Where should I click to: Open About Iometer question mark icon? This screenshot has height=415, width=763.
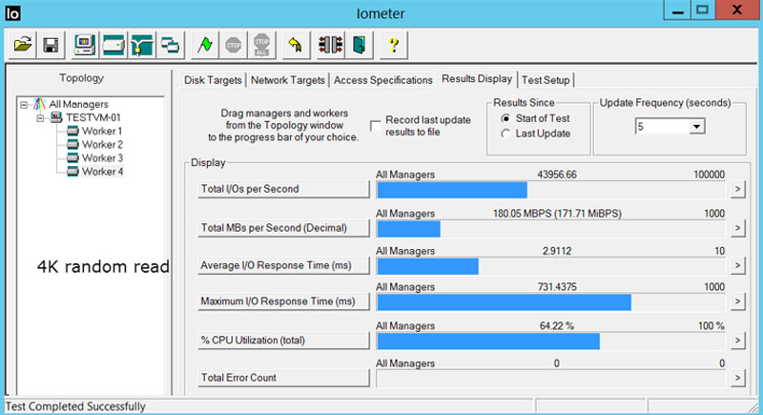pos(394,45)
